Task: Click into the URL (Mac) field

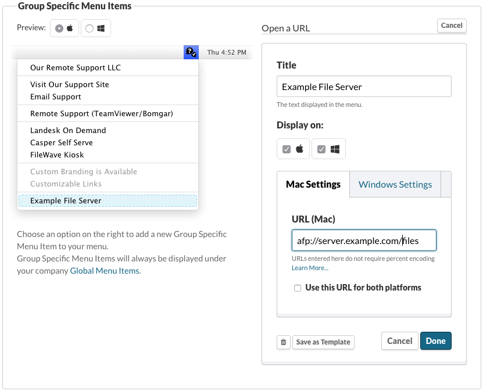Action: coord(364,240)
